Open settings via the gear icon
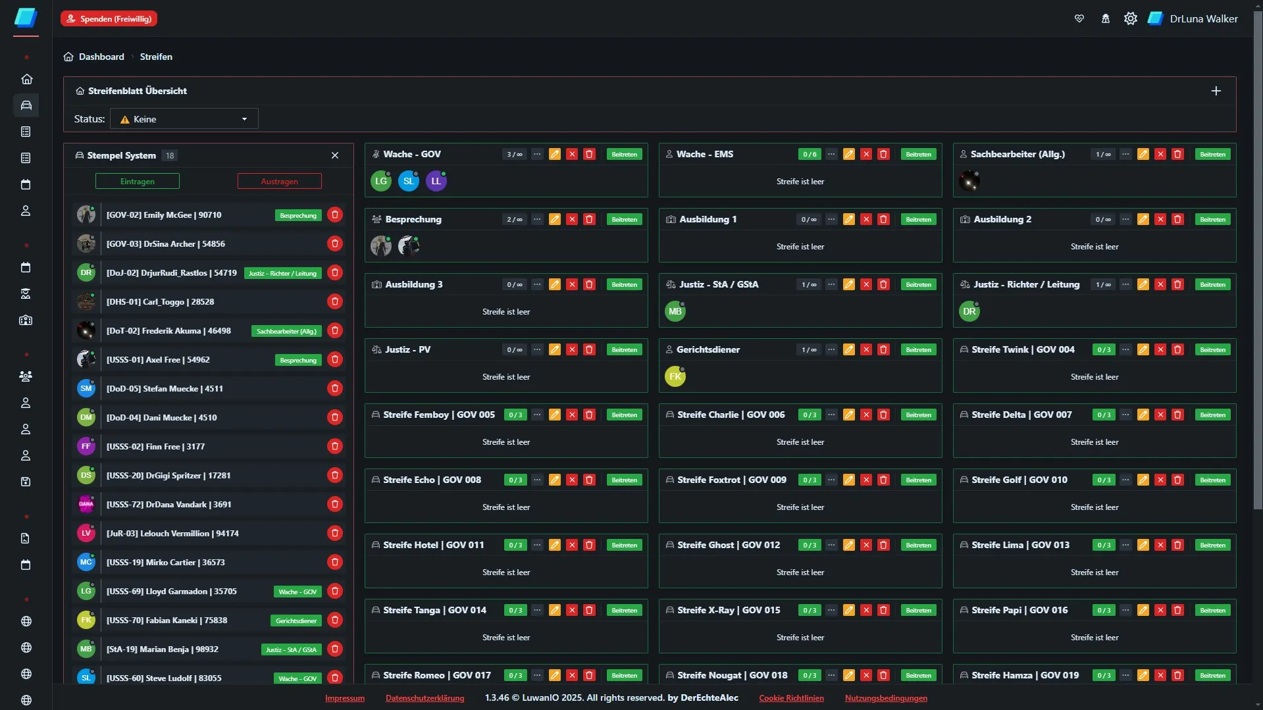The height and width of the screenshot is (710, 1263). click(1131, 18)
